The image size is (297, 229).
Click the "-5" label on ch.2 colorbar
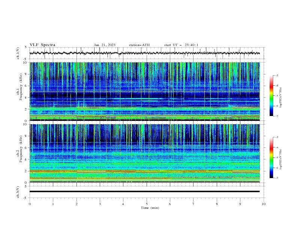[277, 158]
